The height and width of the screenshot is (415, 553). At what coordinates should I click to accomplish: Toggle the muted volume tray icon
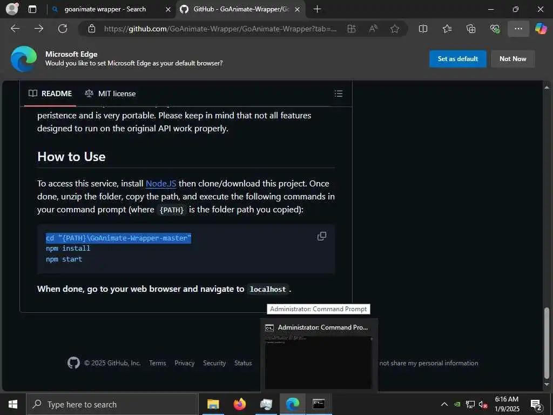(483, 404)
